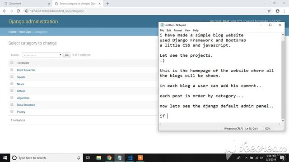Close the Select catagory to change tab

click(x=99, y=4)
